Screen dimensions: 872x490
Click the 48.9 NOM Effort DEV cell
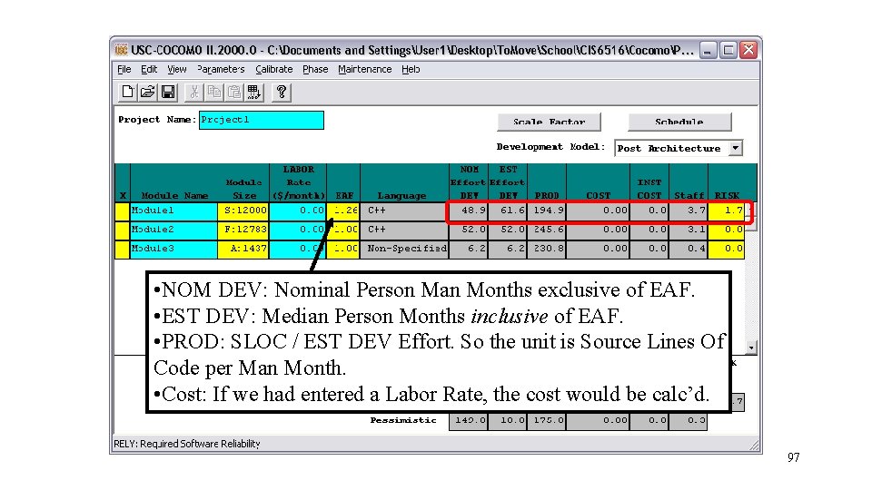(469, 211)
